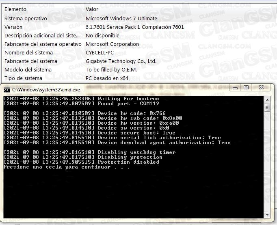Screen dimensions: 277x225
Task: Select the Modelo del sistema row
Action: 138,69
